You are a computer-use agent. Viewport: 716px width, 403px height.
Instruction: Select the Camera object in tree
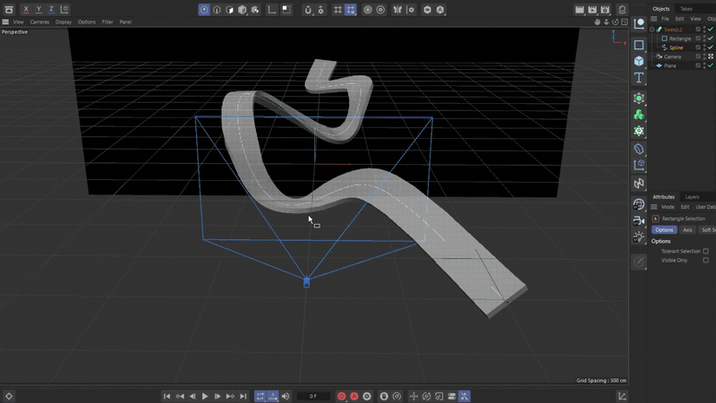click(672, 56)
